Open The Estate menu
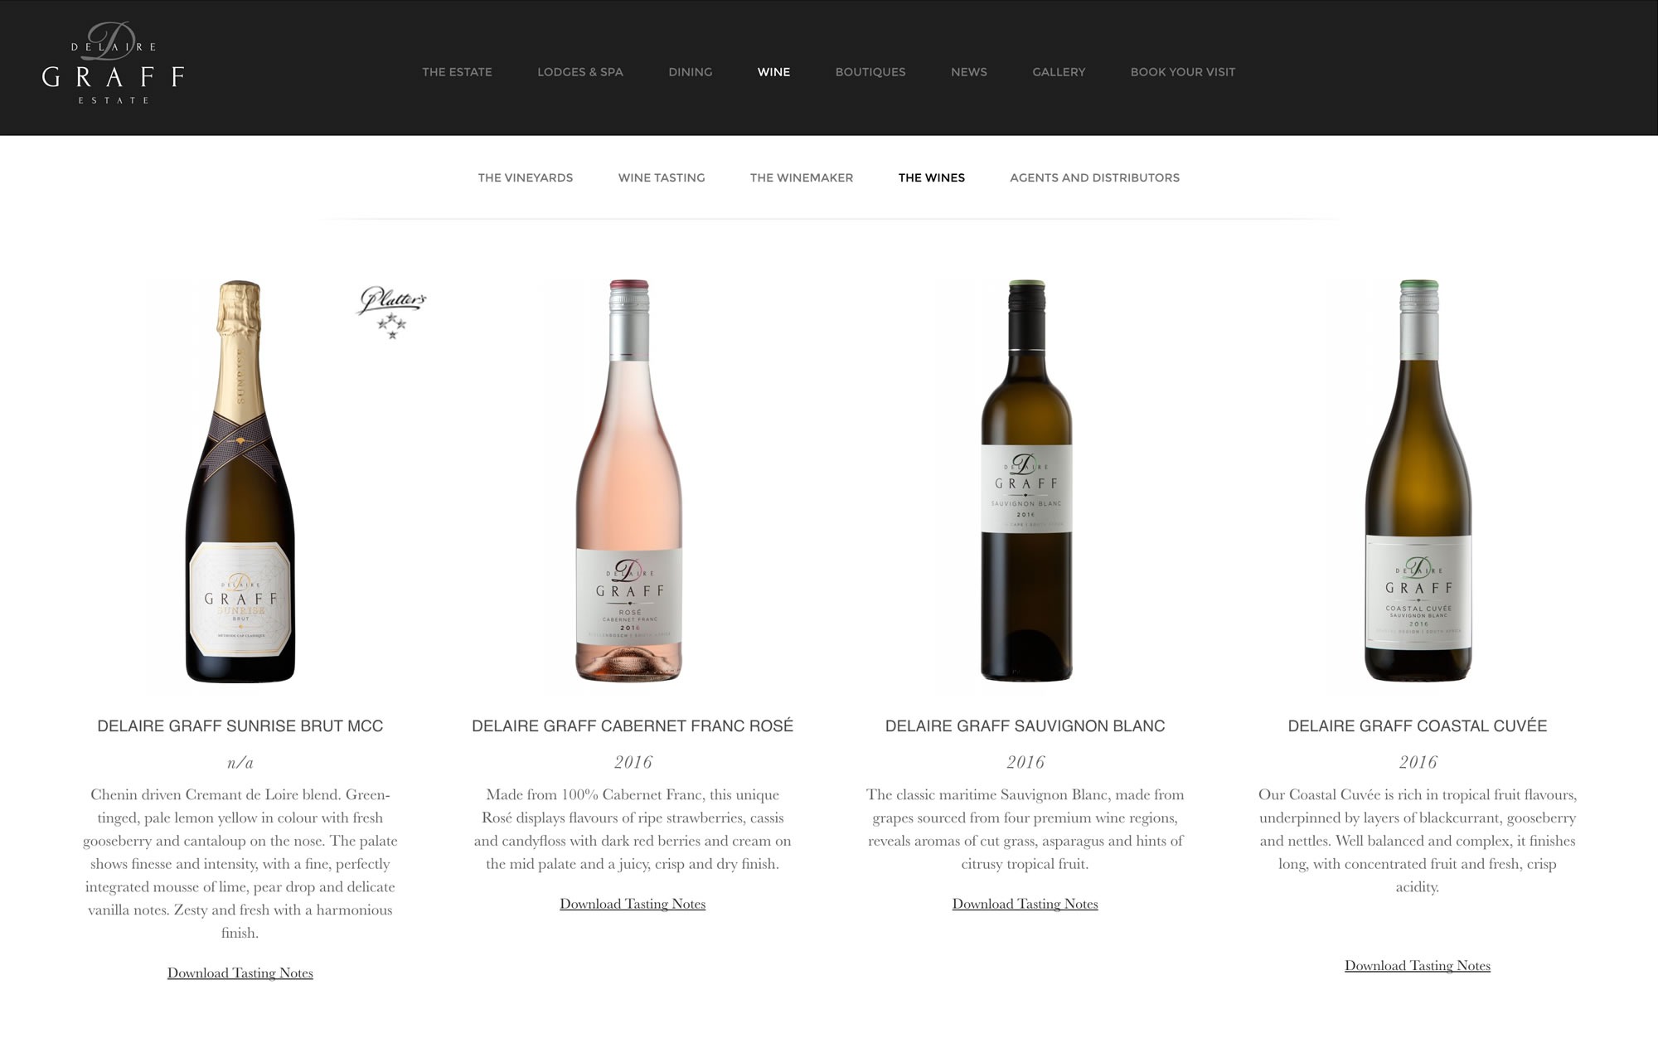This screenshot has width=1658, height=1053. [x=457, y=72]
